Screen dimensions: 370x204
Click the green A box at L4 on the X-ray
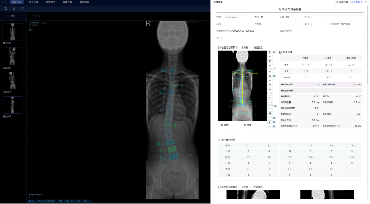pos(160,151)
